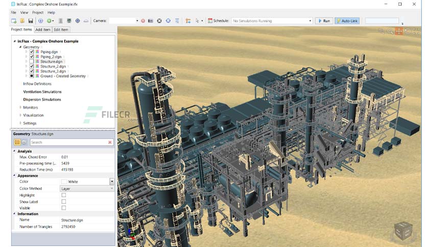
Task: Uncheck the Piping_2.dgn checkbox
Action: (x=32, y=57)
